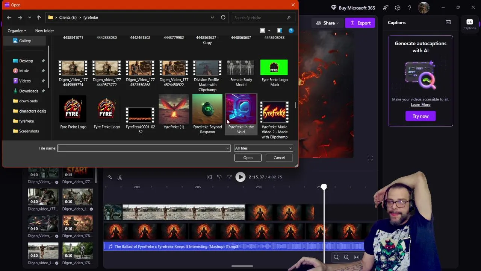Click the timeline playhead marker
481x271 pixels.
(324, 187)
